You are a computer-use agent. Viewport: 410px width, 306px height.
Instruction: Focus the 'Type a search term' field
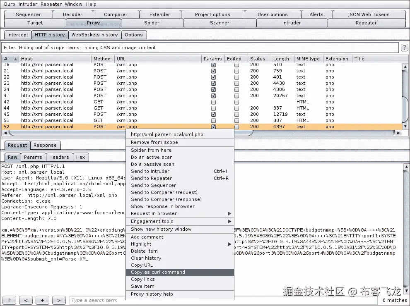pos(224,300)
